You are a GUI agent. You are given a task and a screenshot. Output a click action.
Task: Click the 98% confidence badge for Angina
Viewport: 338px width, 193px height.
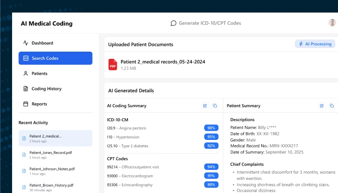[211, 128]
